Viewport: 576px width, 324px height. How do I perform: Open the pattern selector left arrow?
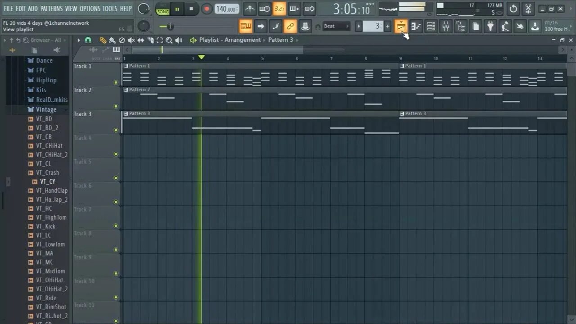pos(359,26)
